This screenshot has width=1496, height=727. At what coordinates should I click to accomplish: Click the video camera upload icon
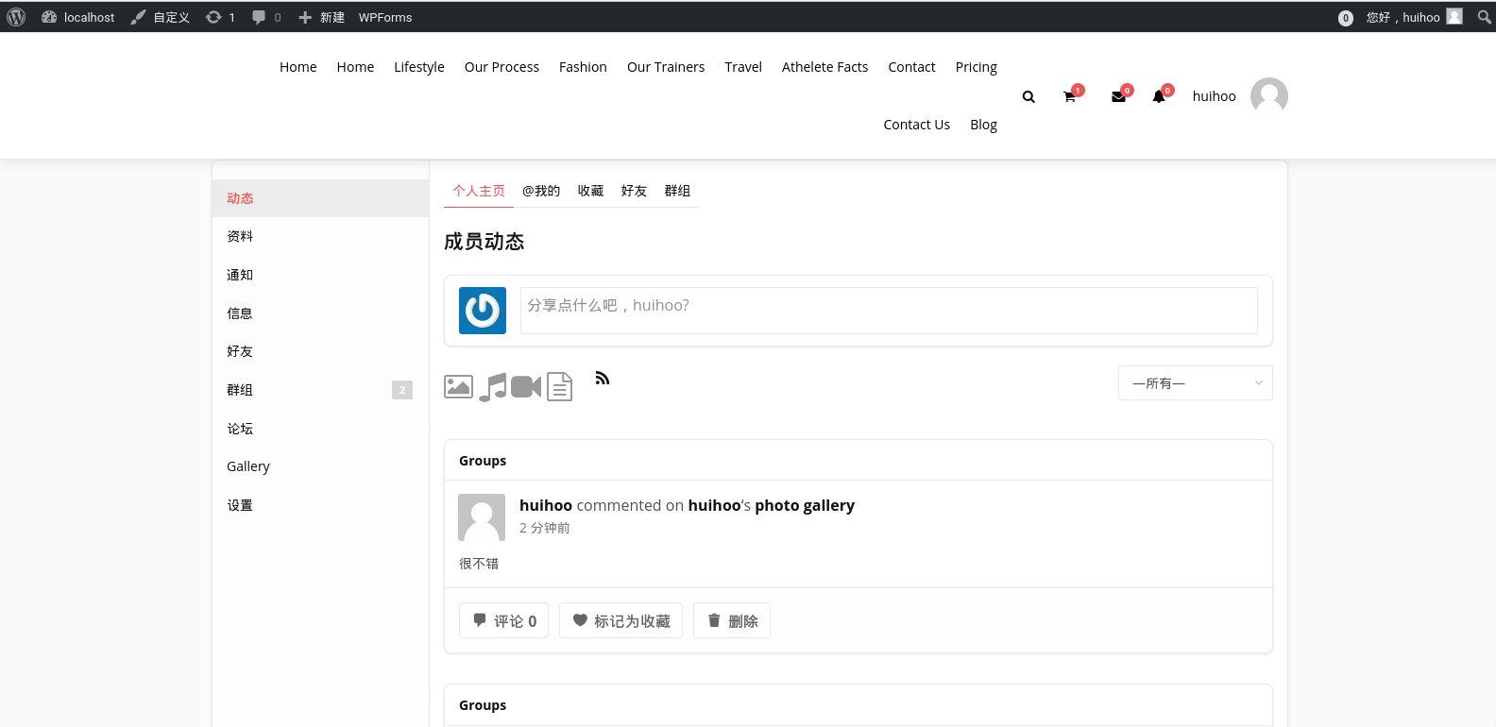(x=526, y=386)
